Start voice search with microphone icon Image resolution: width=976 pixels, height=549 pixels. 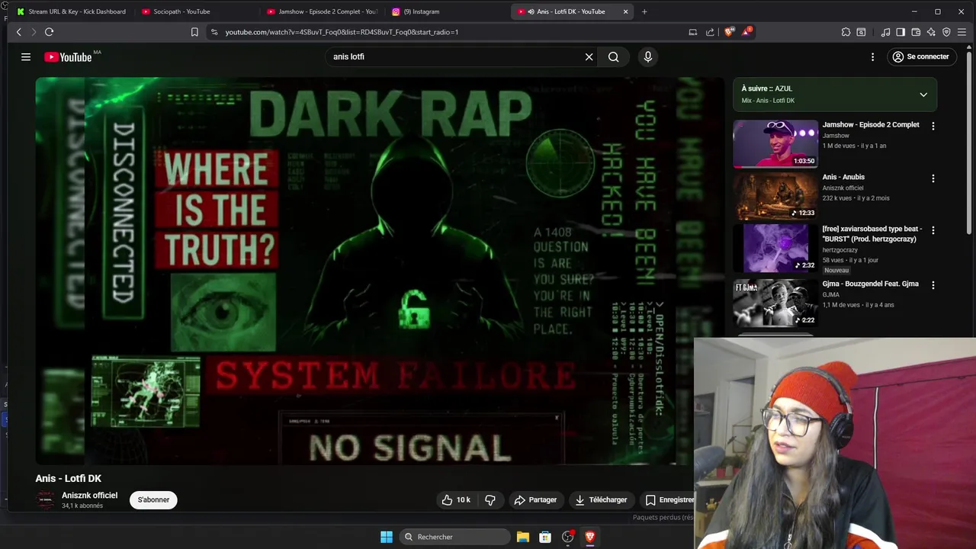point(648,56)
